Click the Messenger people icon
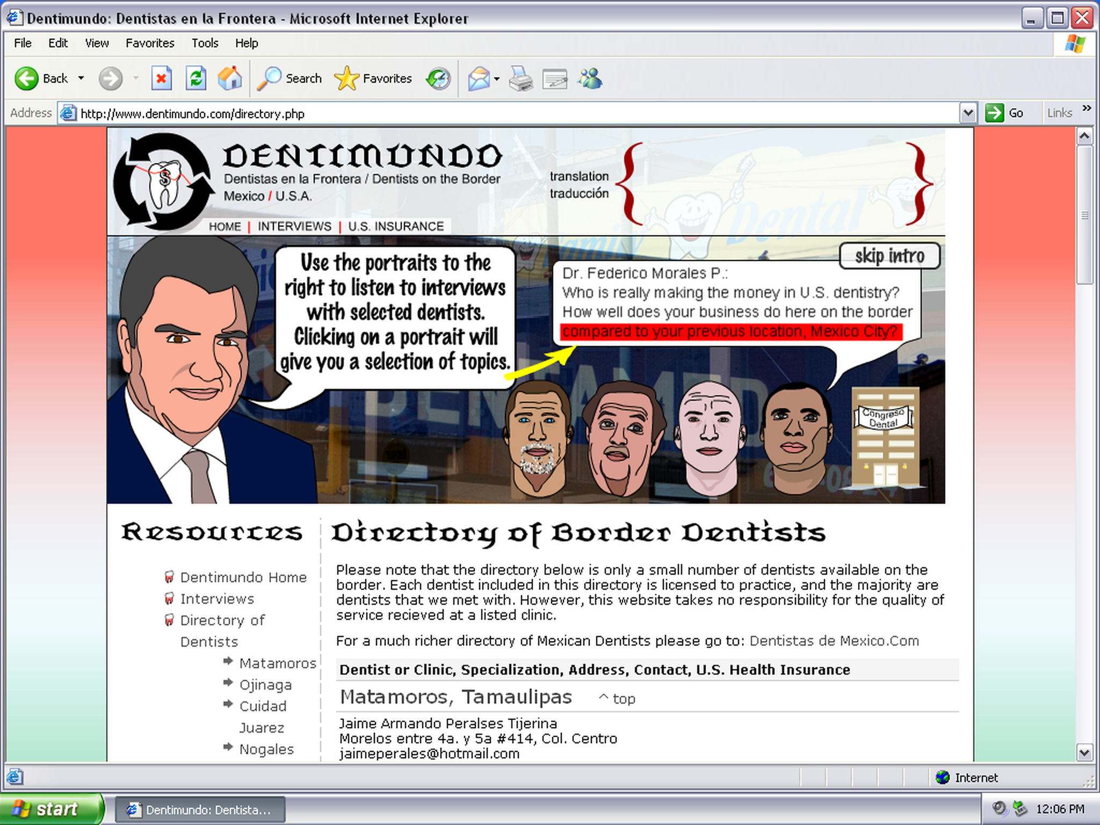The height and width of the screenshot is (825, 1100). point(590,79)
